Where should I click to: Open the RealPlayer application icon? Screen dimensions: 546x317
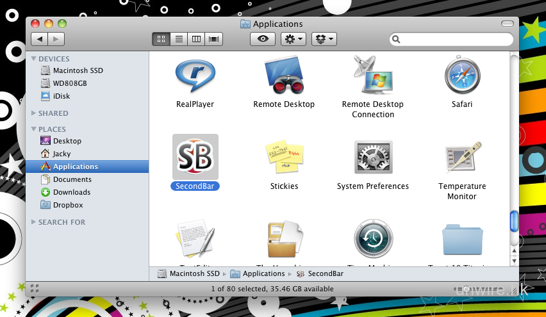tap(195, 77)
